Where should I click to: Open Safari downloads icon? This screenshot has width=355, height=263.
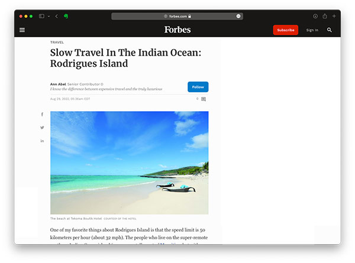tap(315, 16)
